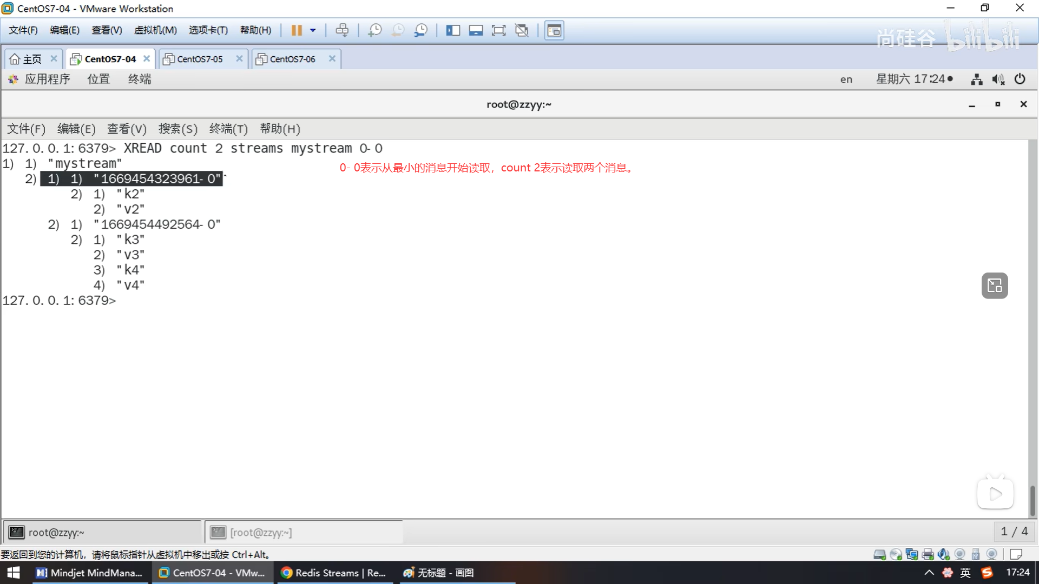Close the CentOS7-06 tab
The height and width of the screenshot is (584, 1039).
(332, 58)
